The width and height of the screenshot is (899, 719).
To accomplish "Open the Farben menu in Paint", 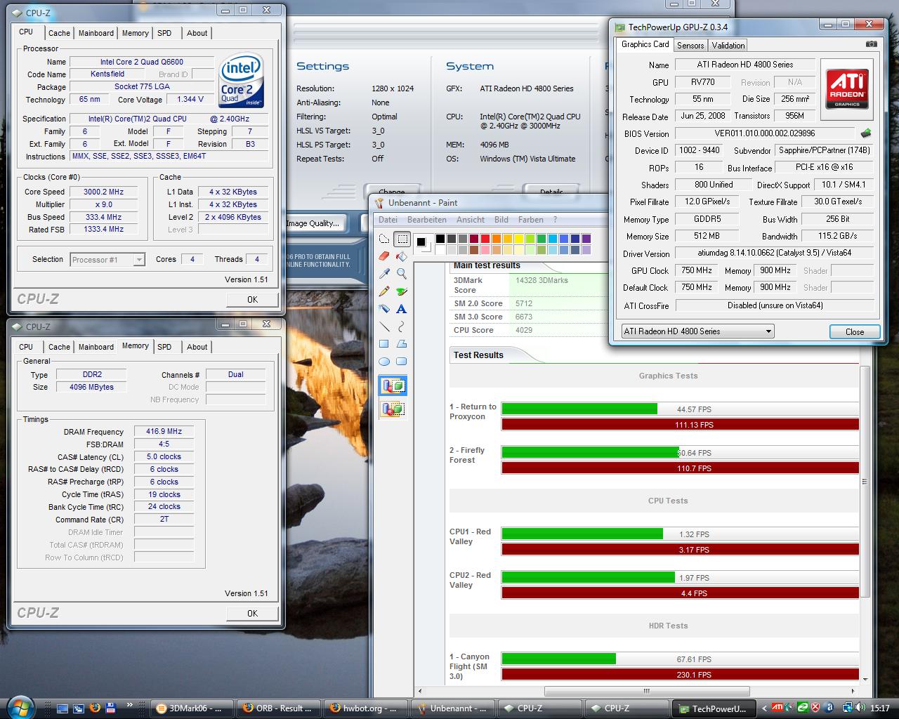I will [531, 219].
